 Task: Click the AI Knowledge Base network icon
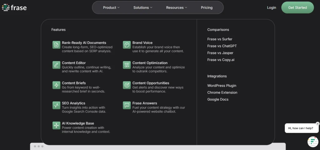click(56, 125)
